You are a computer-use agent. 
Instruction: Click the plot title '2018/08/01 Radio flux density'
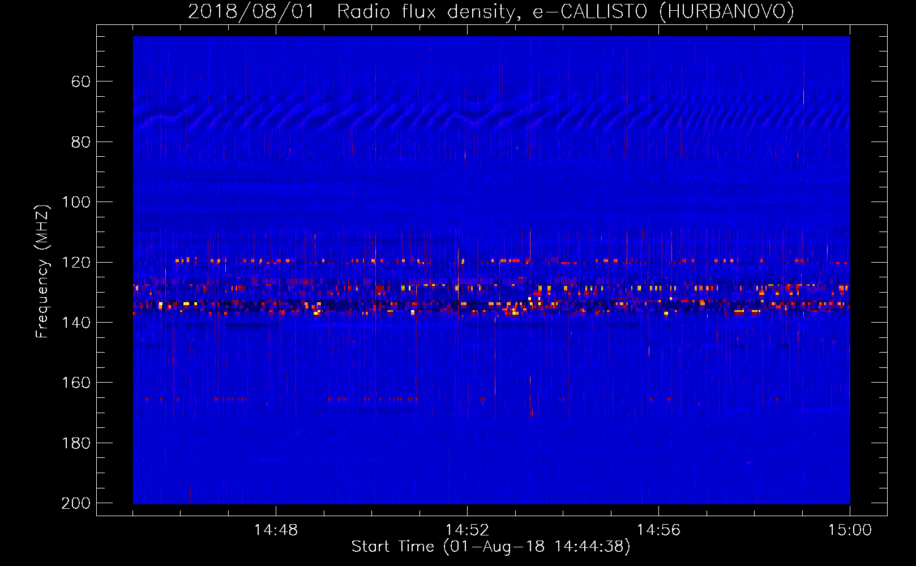(x=491, y=11)
